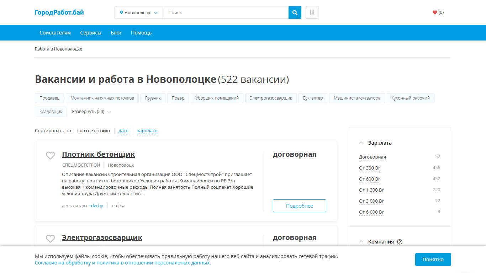Viewport: 486px width, 273px height.
Task: Open the Плотник-бетонщик vacancy title
Action: tap(99, 154)
